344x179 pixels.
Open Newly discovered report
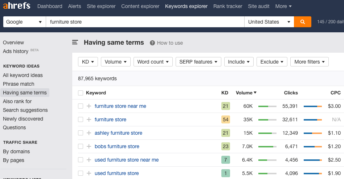(x=23, y=119)
